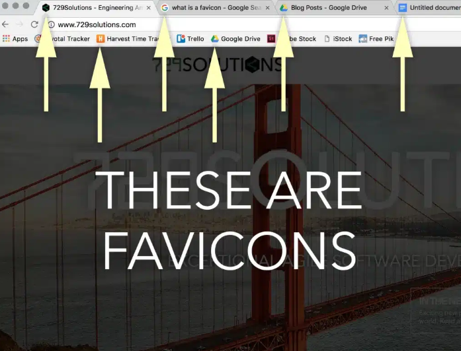
Task: Open the Harvest Time Tracking bookmark
Action: (x=133, y=39)
